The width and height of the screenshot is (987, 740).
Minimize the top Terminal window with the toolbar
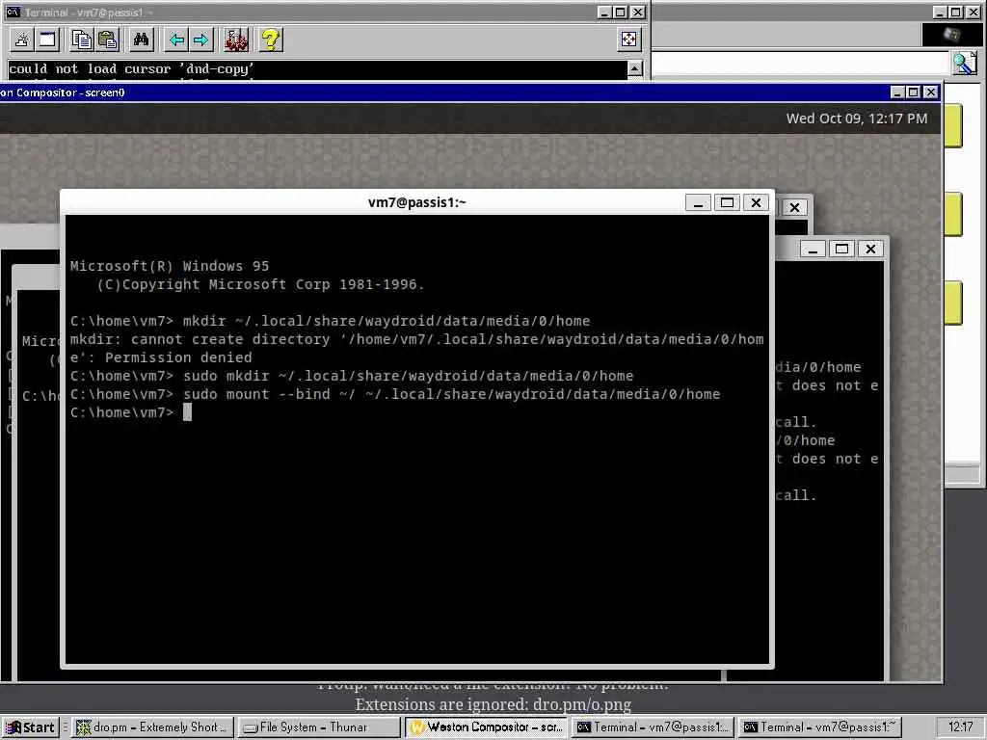(604, 12)
